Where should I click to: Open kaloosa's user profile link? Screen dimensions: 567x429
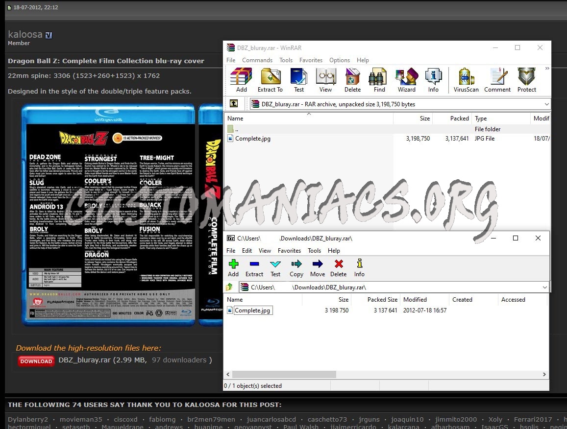[x=25, y=34]
